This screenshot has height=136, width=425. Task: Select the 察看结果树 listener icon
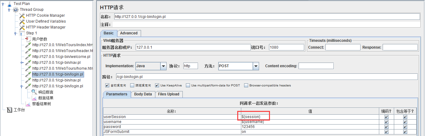tap(28, 104)
